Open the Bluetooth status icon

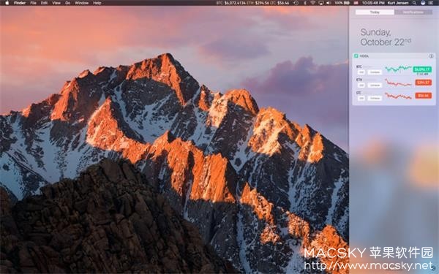coord(305,3)
